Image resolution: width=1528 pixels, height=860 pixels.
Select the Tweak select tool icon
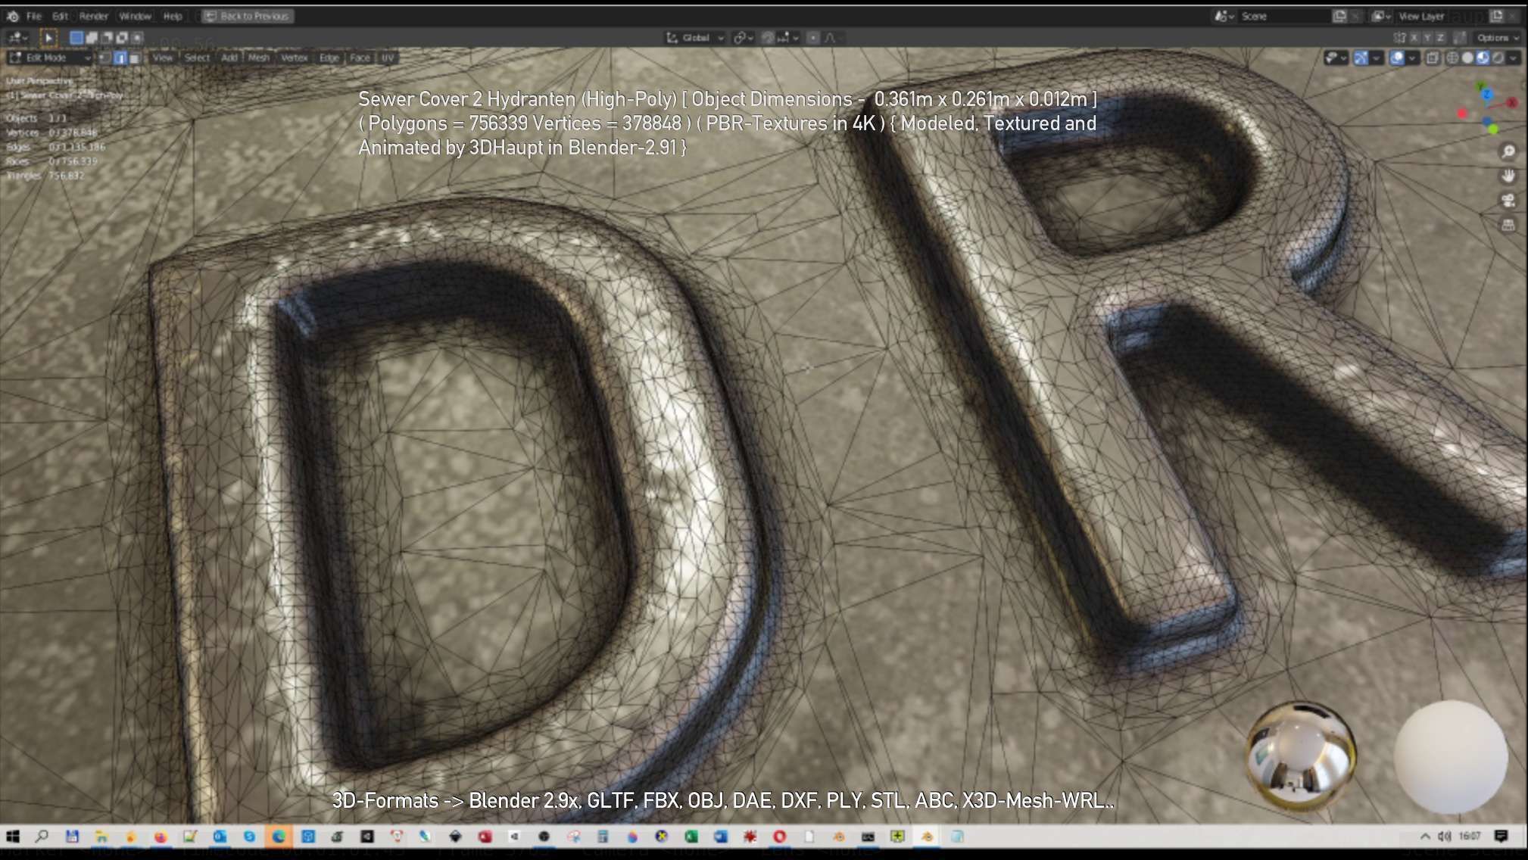48,37
